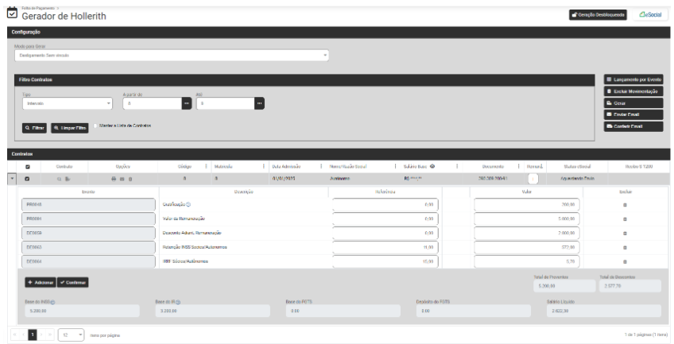Click the Confirmar button
The height and width of the screenshot is (344, 674).
[x=72, y=283]
